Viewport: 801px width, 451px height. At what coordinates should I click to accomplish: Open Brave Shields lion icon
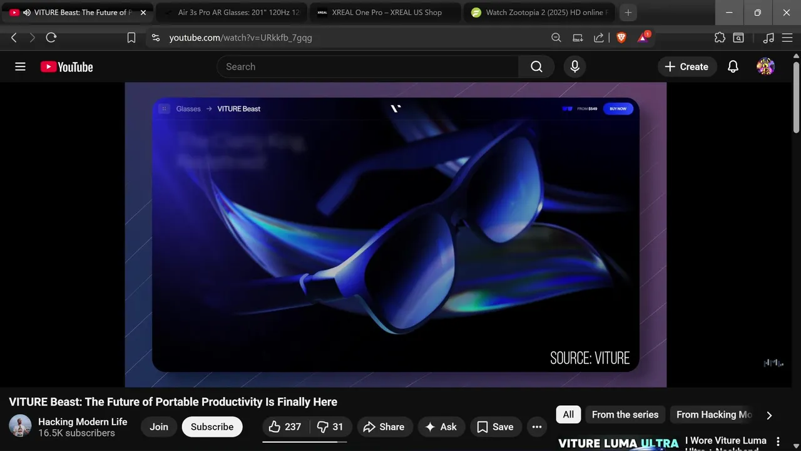[621, 38]
